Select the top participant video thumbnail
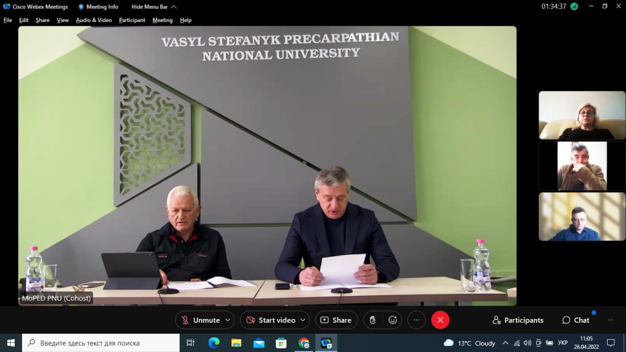Viewport: 626px width, 352px height. (x=582, y=116)
